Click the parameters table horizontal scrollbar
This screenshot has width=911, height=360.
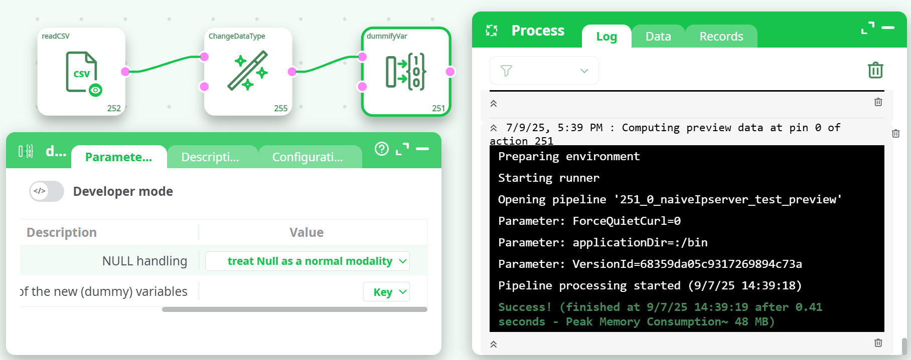point(294,309)
